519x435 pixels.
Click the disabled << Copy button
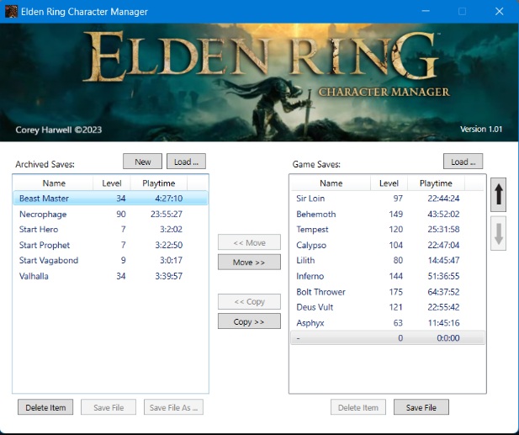click(249, 301)
